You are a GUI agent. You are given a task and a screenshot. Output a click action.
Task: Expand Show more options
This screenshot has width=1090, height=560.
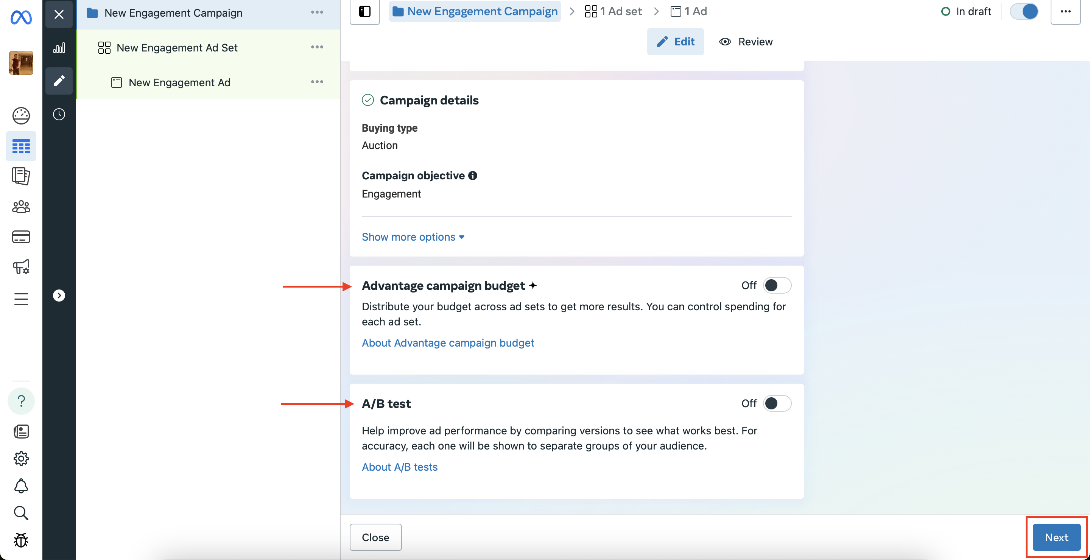pyautogui.click(x=413, y=237)
